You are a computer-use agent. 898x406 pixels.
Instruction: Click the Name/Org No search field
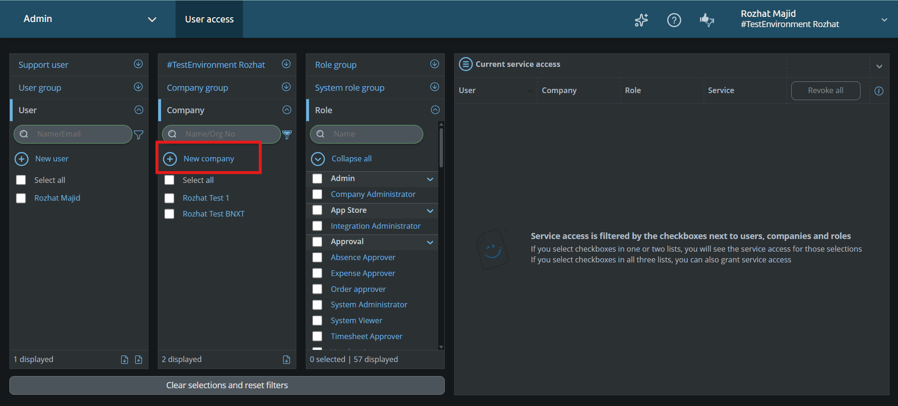[221, 134]
